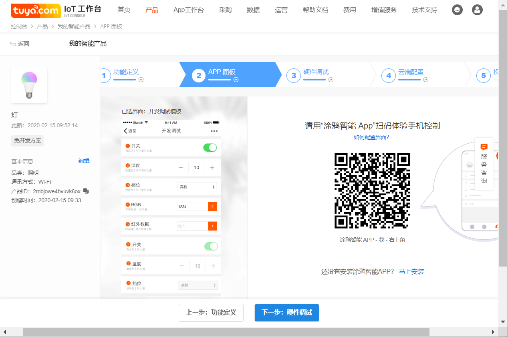The height and width of the screenshot is (337, 508).
Task: Click the minus icon for temperature
Action: point(181,167)
